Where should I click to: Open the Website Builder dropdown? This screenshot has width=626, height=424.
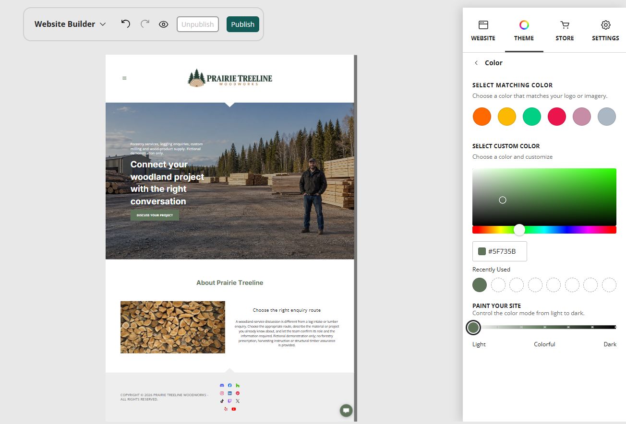coord(70,24)
